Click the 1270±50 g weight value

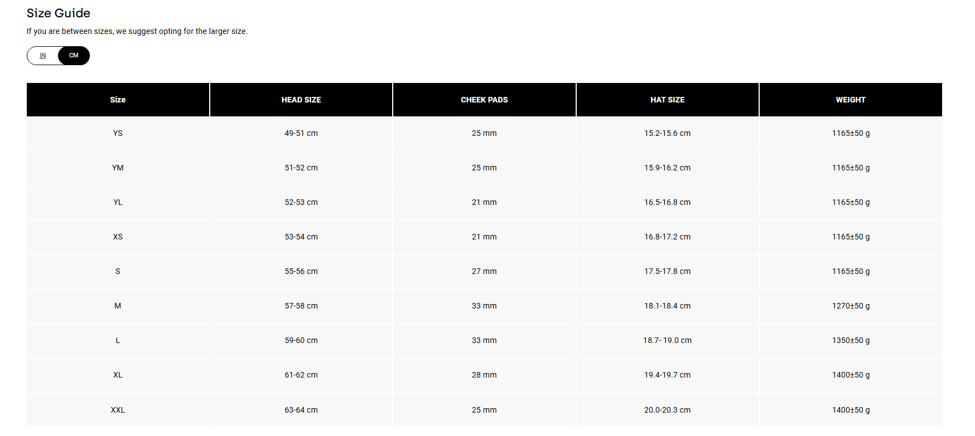point(851,306)
